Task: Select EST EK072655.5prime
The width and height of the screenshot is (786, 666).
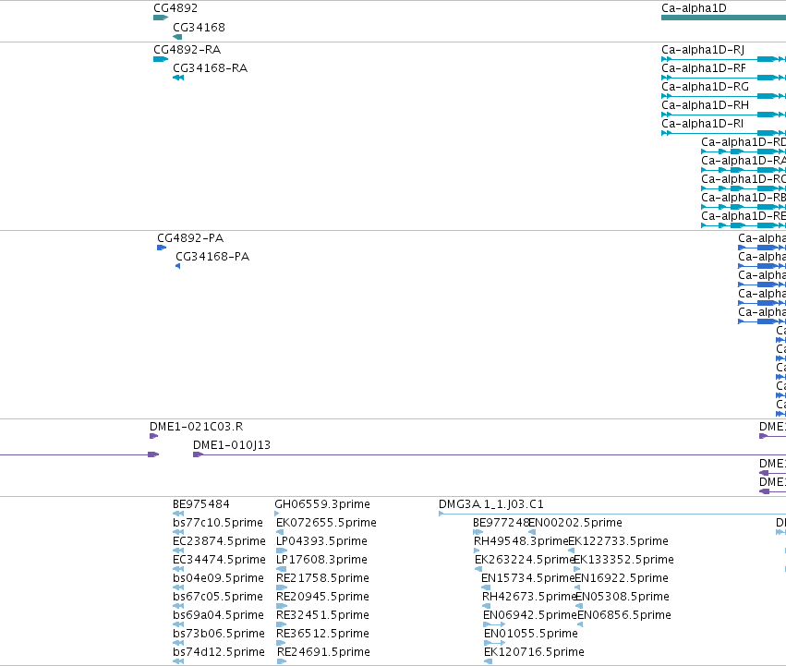Action: pos(326,523)
